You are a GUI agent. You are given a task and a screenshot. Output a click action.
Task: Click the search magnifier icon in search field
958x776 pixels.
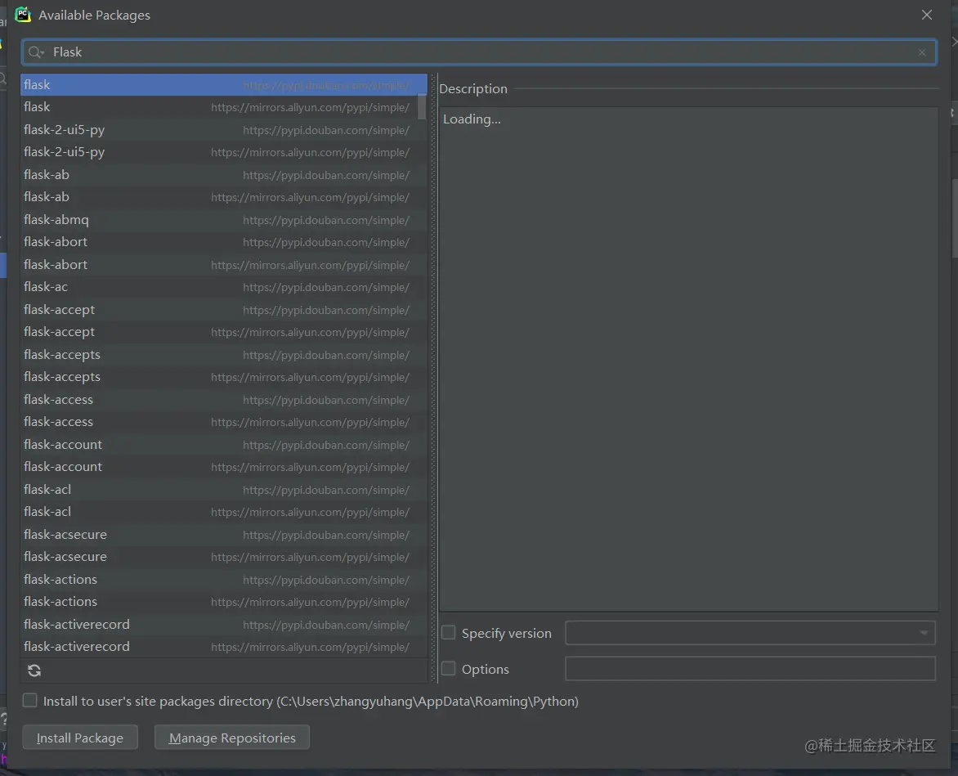[36, 52]
